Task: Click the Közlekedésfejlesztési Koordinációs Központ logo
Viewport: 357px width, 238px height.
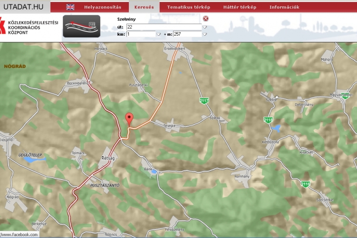Action: (x=29, y=28)
